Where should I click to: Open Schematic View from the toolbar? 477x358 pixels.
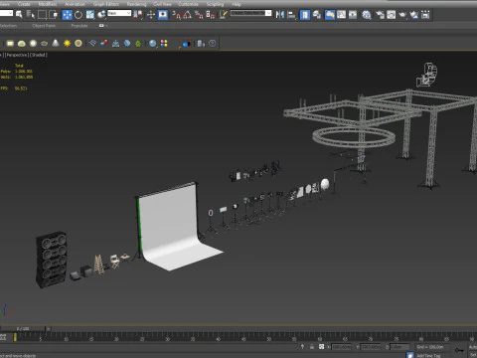(x=353, y=15)
